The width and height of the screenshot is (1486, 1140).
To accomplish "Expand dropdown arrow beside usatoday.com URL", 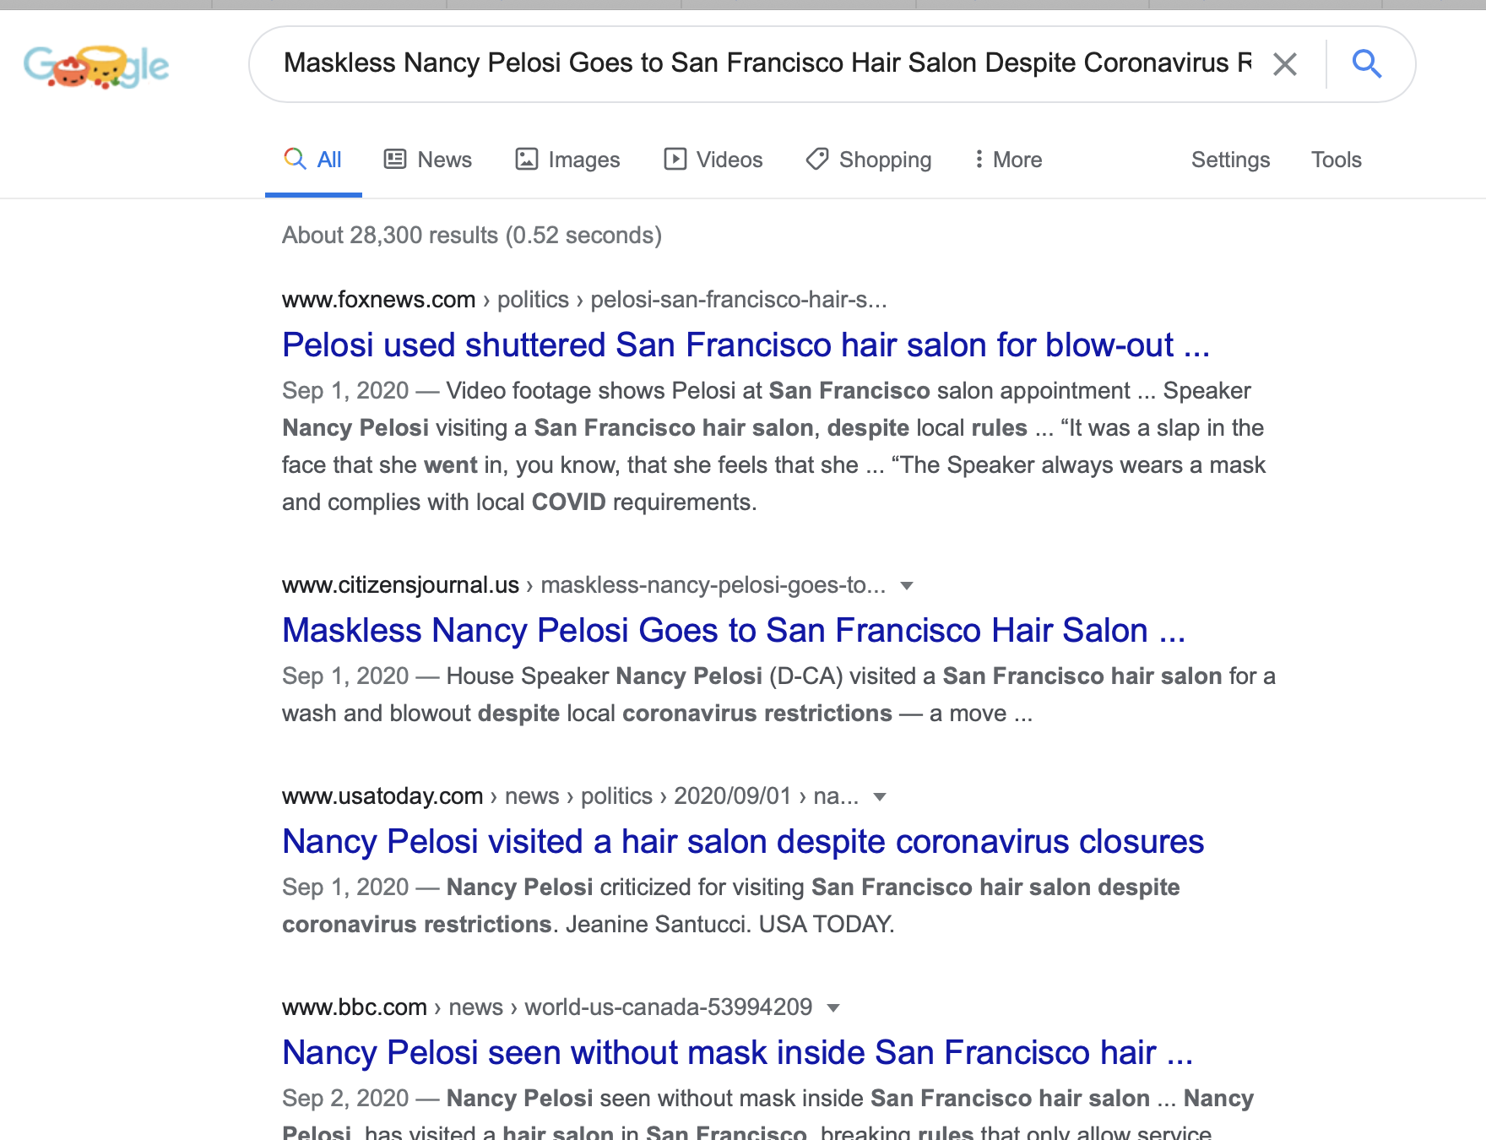I will click(x=880, y=796).
